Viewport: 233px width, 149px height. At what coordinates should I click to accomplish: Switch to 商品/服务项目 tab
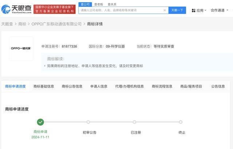(191, 86)
